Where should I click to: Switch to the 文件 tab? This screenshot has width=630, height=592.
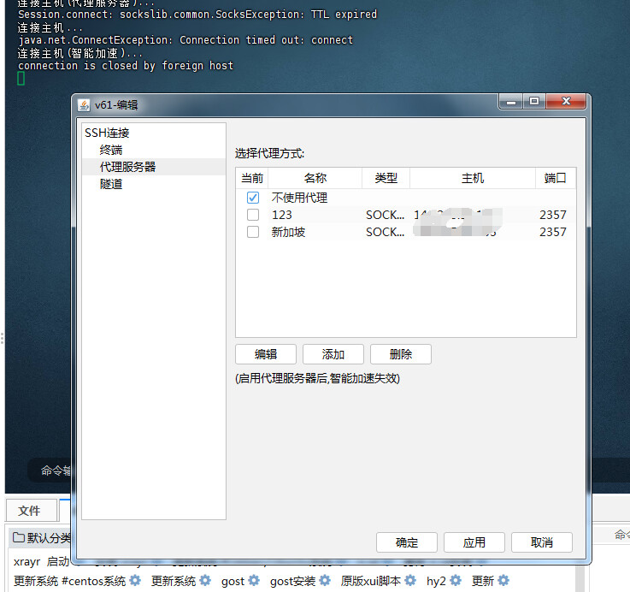tap(32, 511)
